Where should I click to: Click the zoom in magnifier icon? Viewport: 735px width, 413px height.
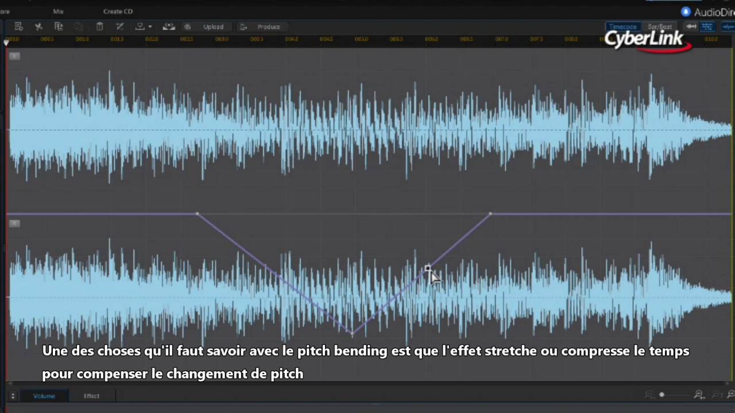pyautogui.click(x=699, y=395)
